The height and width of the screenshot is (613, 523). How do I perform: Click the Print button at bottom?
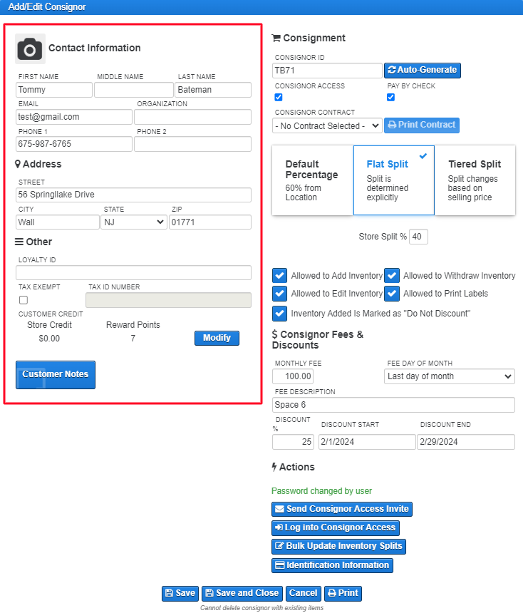[x=343, y=594]
